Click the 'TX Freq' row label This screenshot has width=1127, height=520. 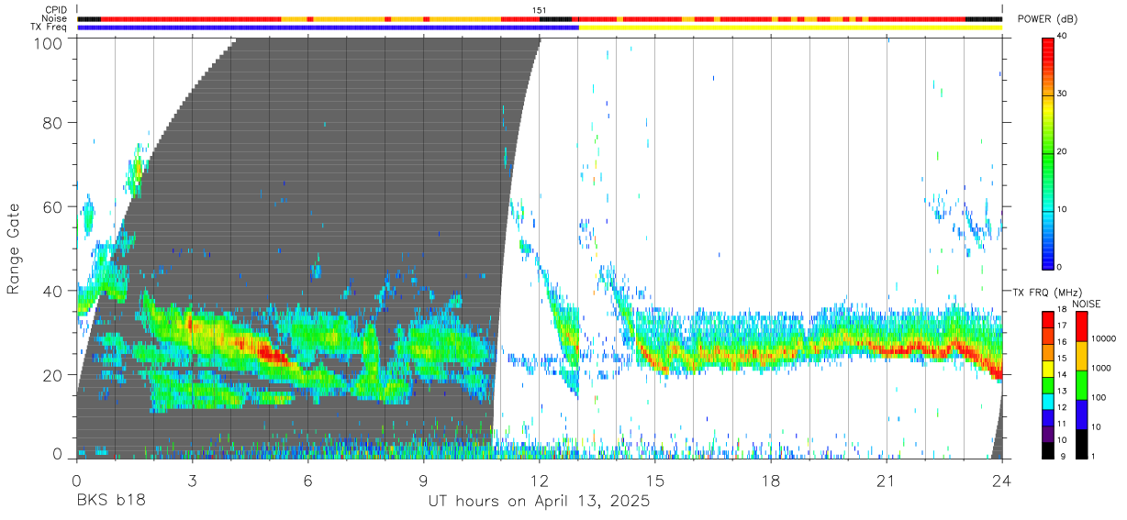pos(50,28)
